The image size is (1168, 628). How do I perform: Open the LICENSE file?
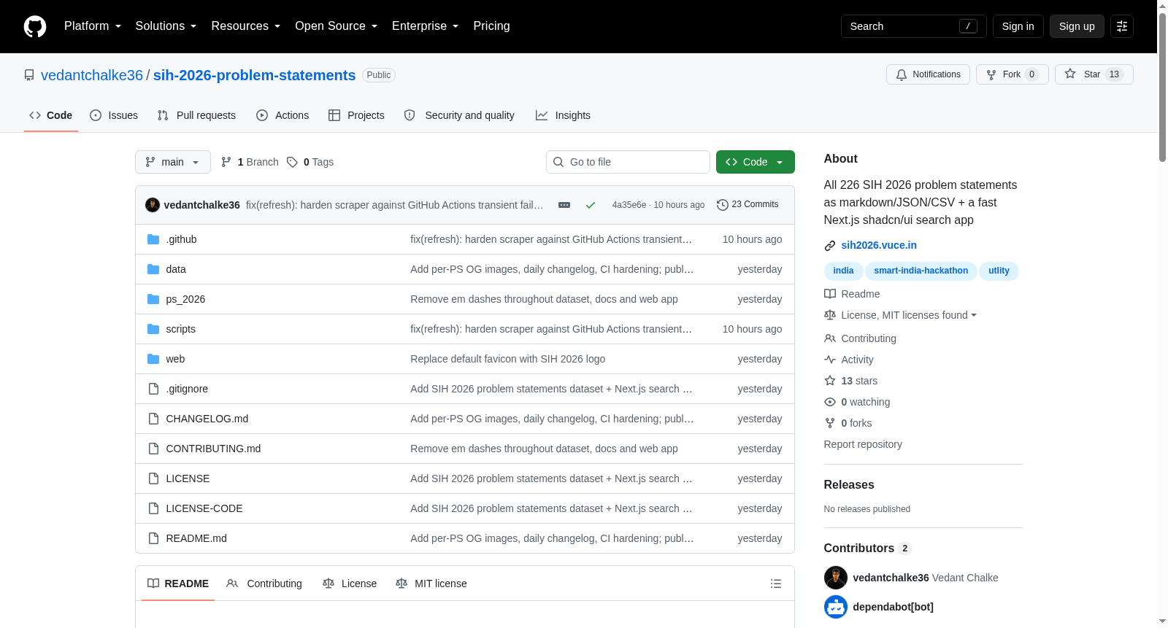click(188, 478)
